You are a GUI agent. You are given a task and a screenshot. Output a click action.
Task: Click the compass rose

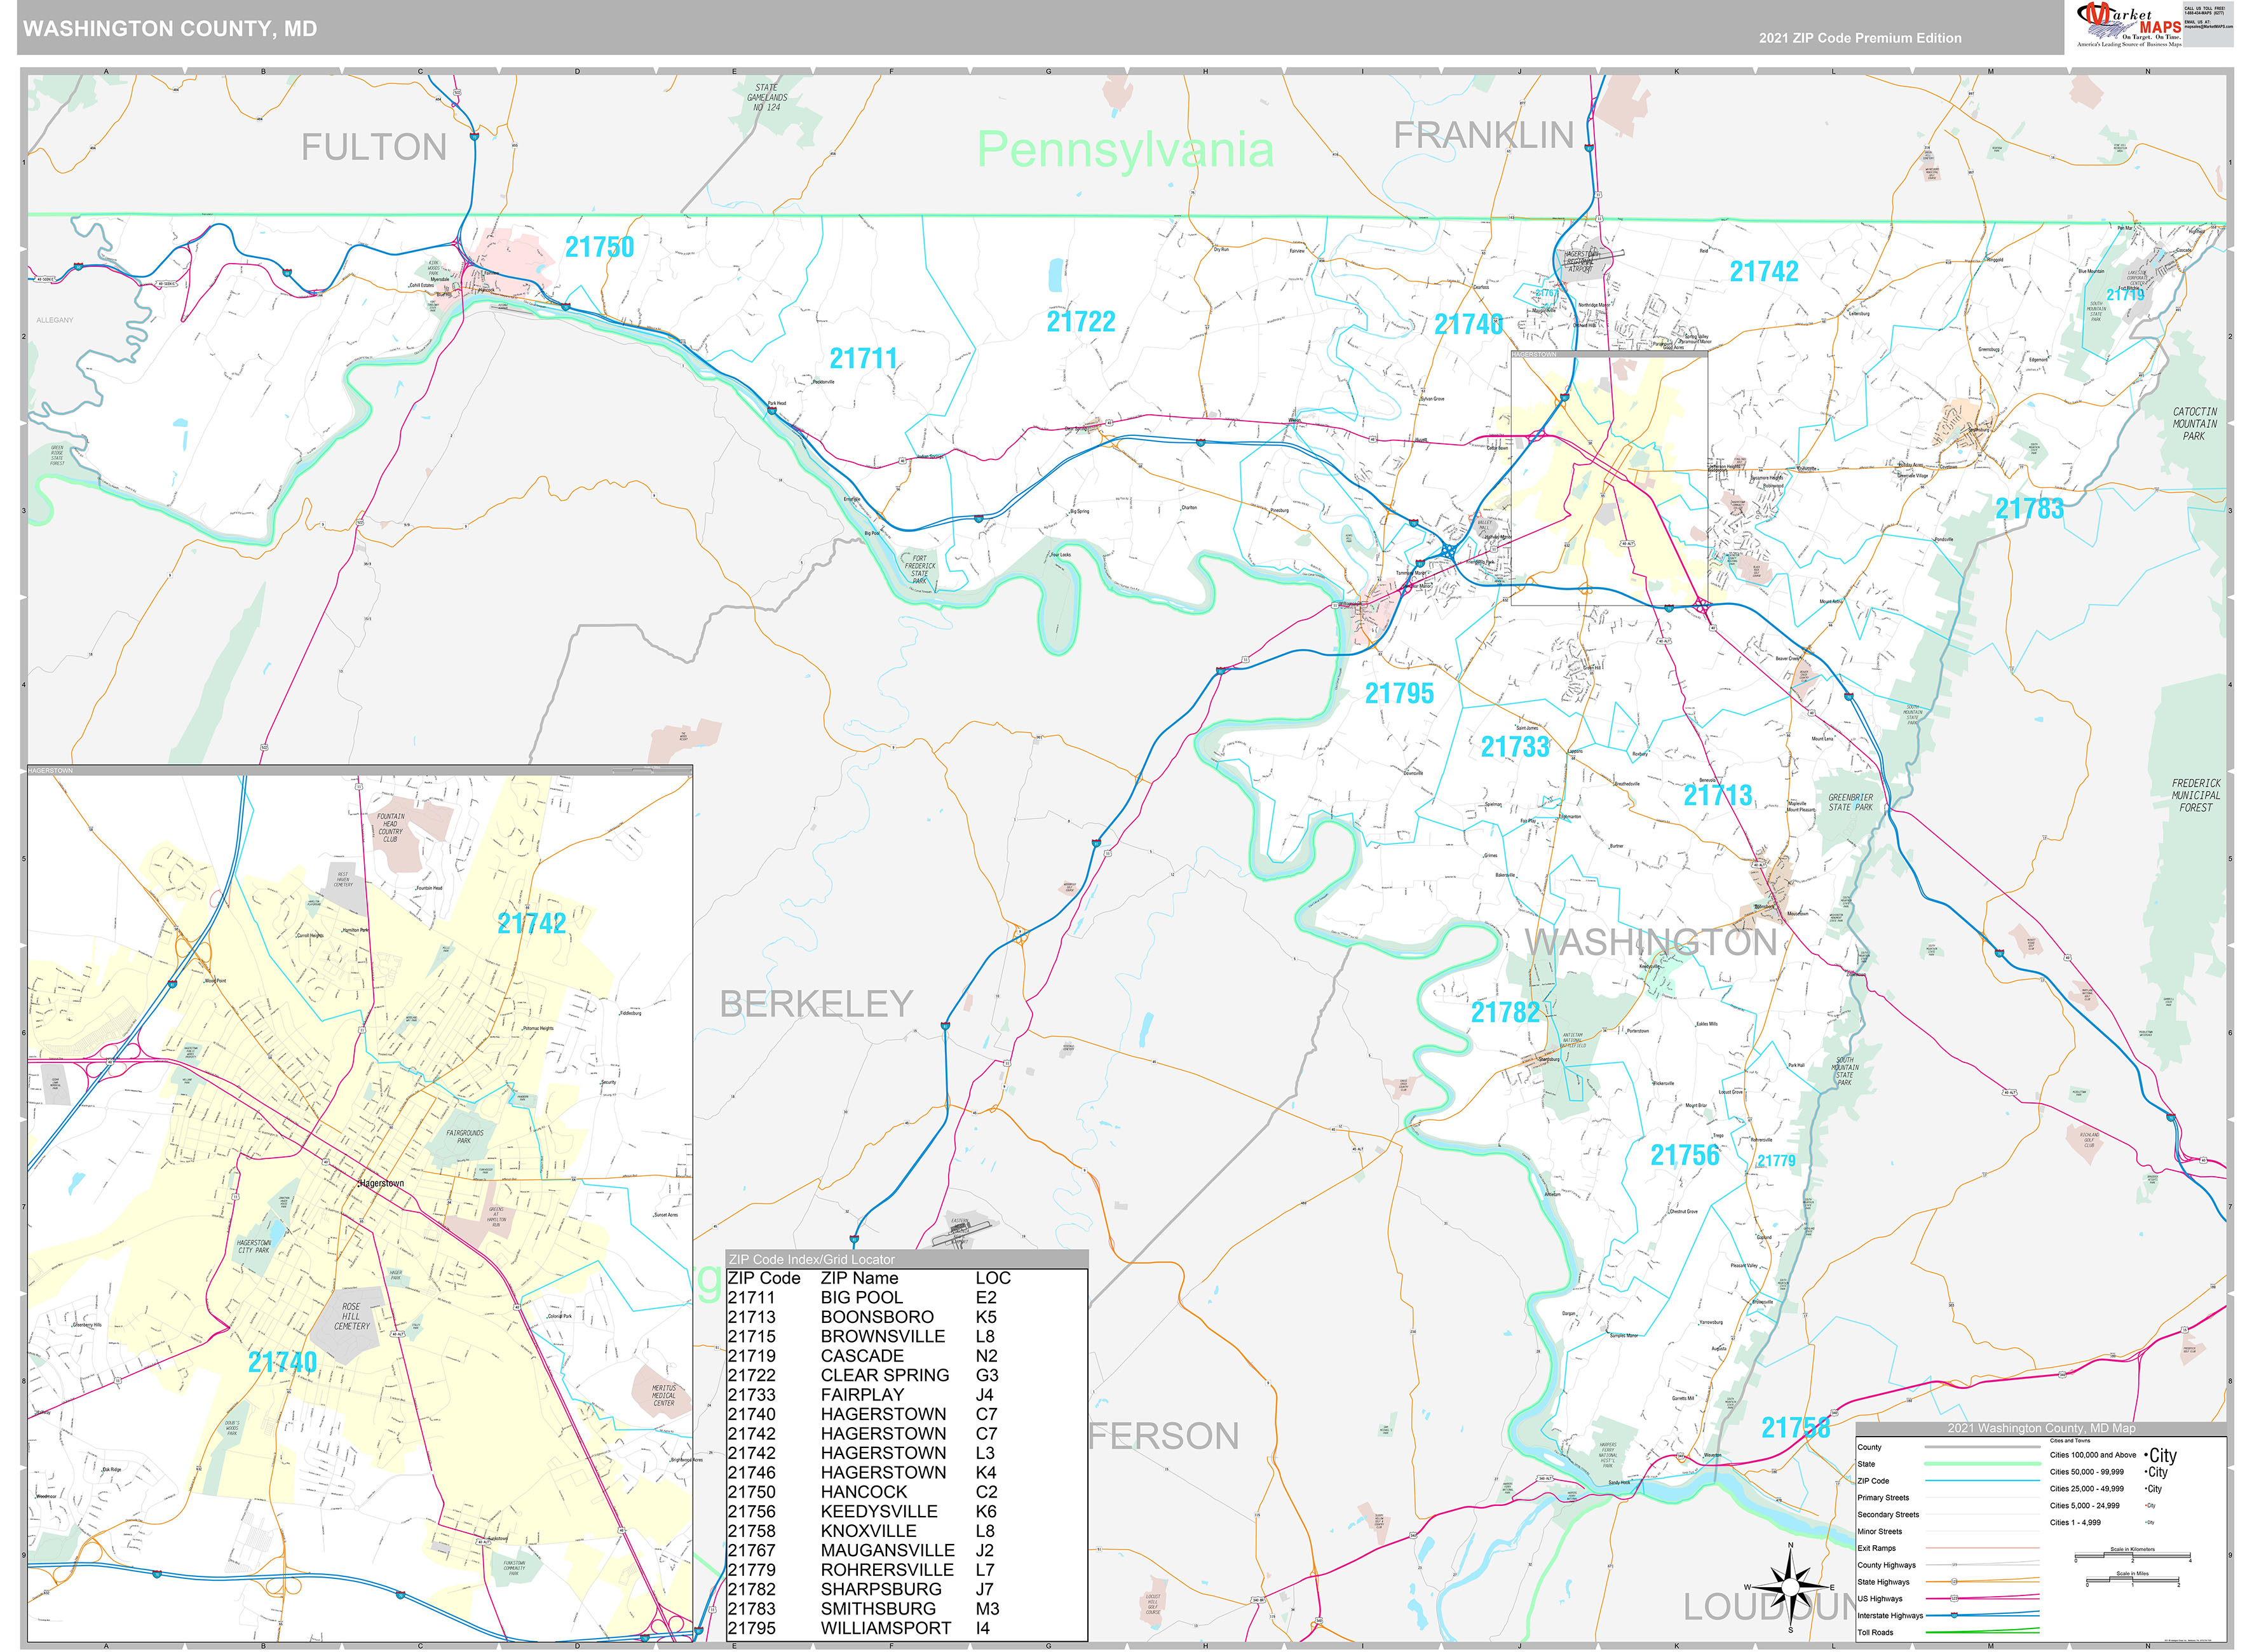click(x=1790, y=1587)
